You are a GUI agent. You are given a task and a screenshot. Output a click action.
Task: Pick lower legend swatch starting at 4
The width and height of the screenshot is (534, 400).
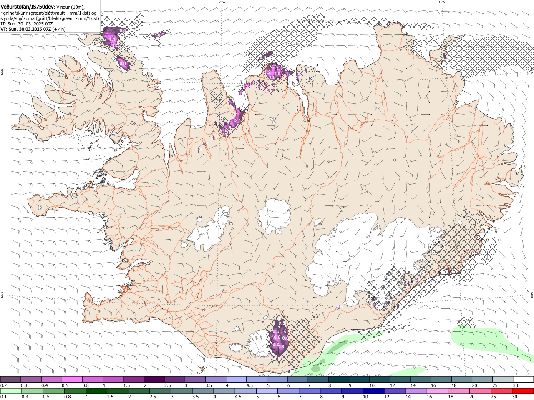(x=224, y=391)
